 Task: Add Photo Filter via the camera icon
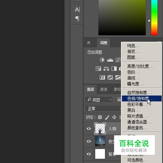click(120, 69)
